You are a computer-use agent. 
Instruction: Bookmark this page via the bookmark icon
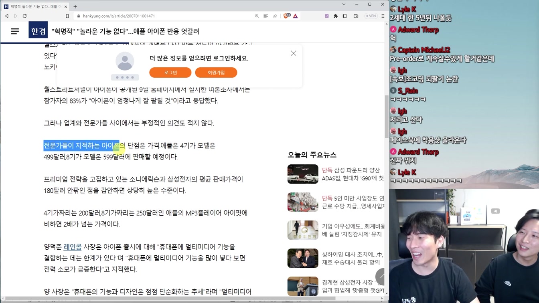pyautogui.click(x=67, y=16)
